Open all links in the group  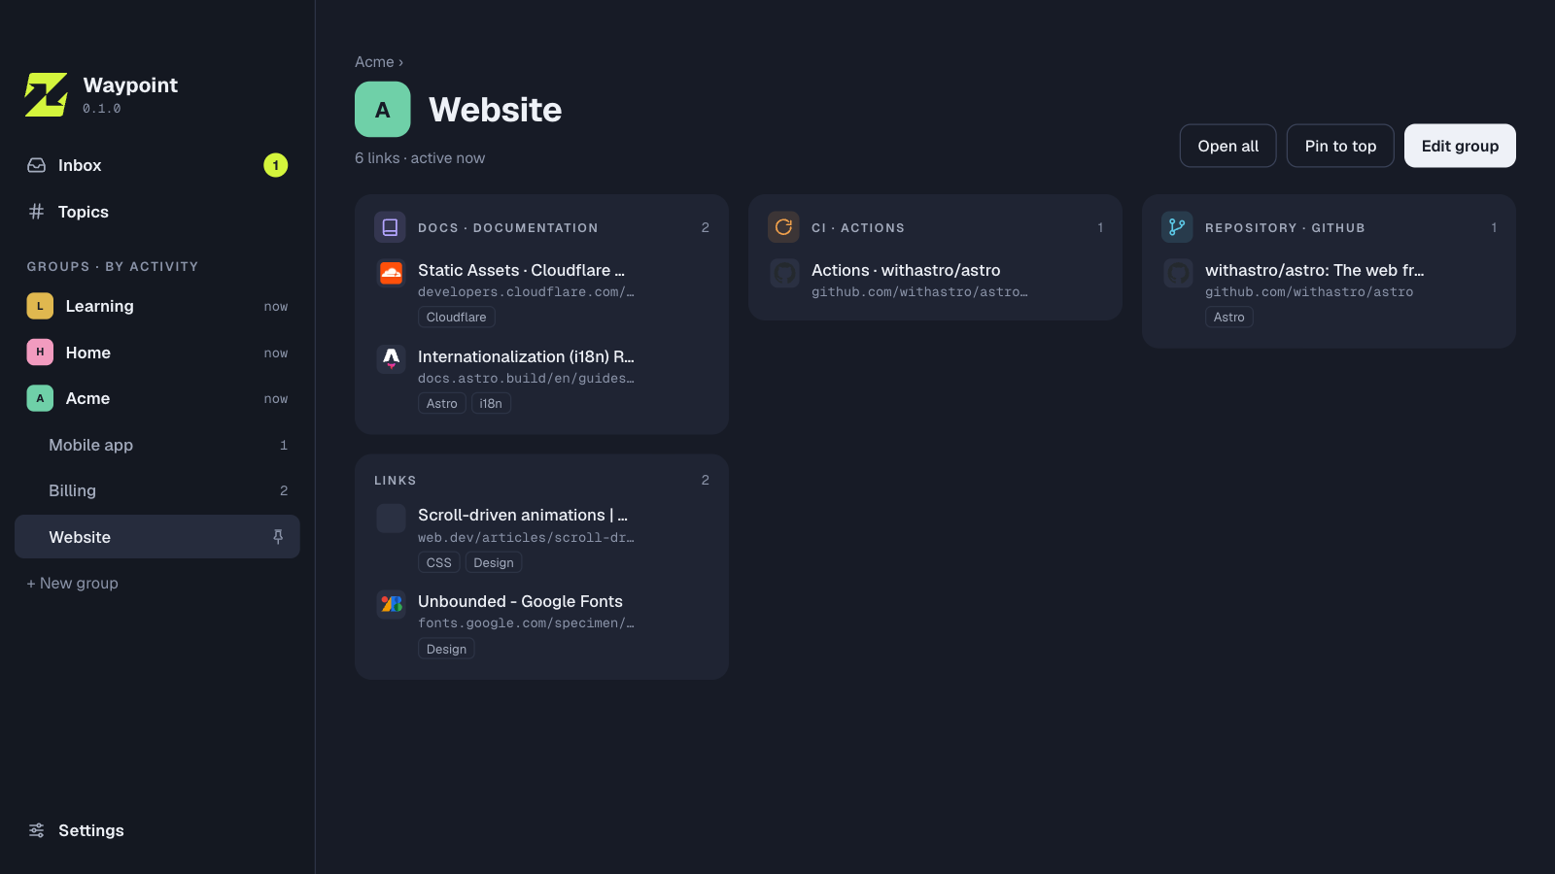[x=1228, y=146]
